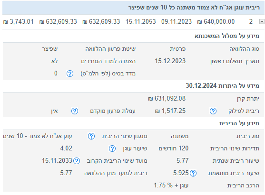The image size is (265, 195).
Task: Click the loan track title header bar
Action: (134, 8)
